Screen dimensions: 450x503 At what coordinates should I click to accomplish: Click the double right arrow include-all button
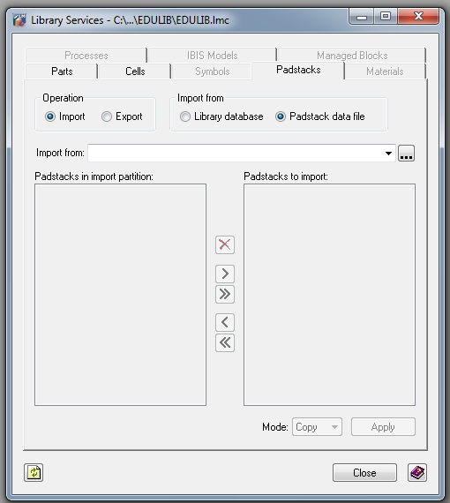[224, 294]
